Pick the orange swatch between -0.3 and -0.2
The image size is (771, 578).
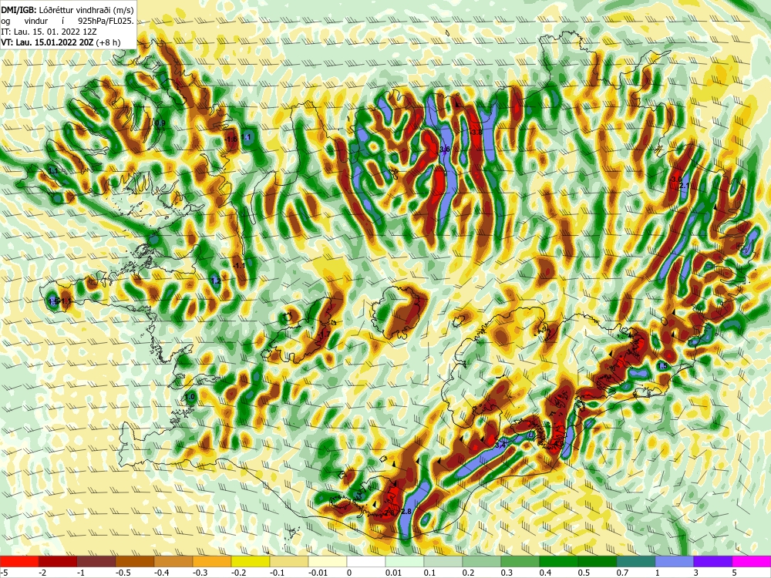click(x=212, y=561)
